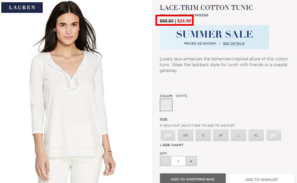297x183 pixels.
Task: Choose size L
Action: point(239,135)
